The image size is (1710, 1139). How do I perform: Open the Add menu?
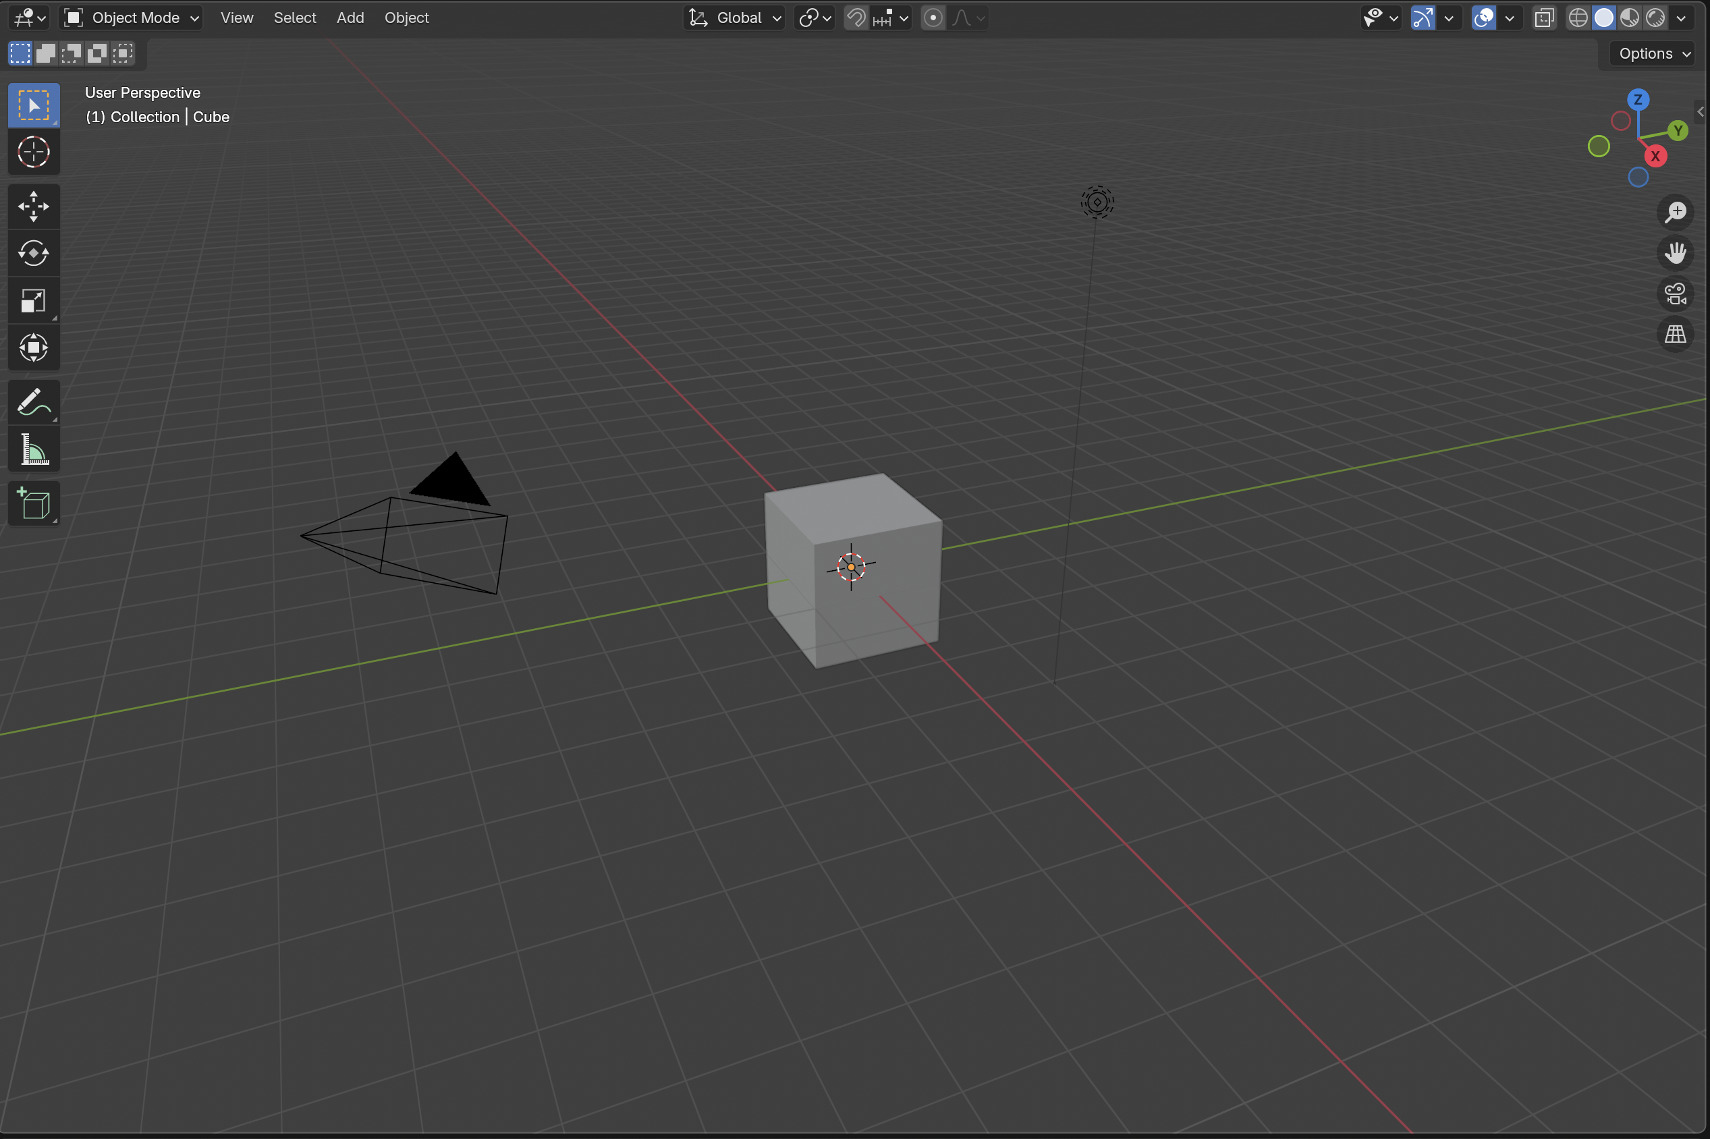pyautogui.click(x=350, y=18)
